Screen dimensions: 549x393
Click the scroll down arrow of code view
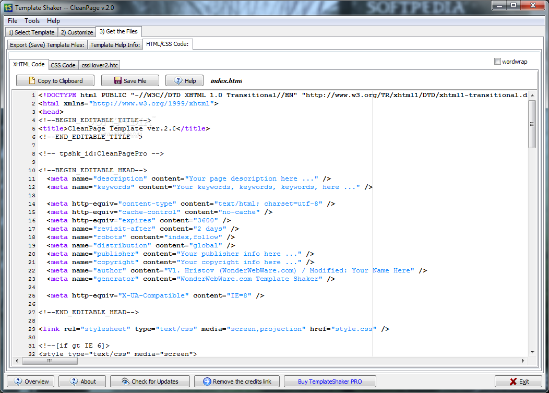(532, 352)
